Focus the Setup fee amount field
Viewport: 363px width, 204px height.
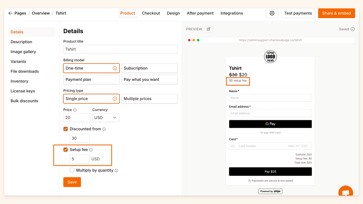(x=80, y=159)
